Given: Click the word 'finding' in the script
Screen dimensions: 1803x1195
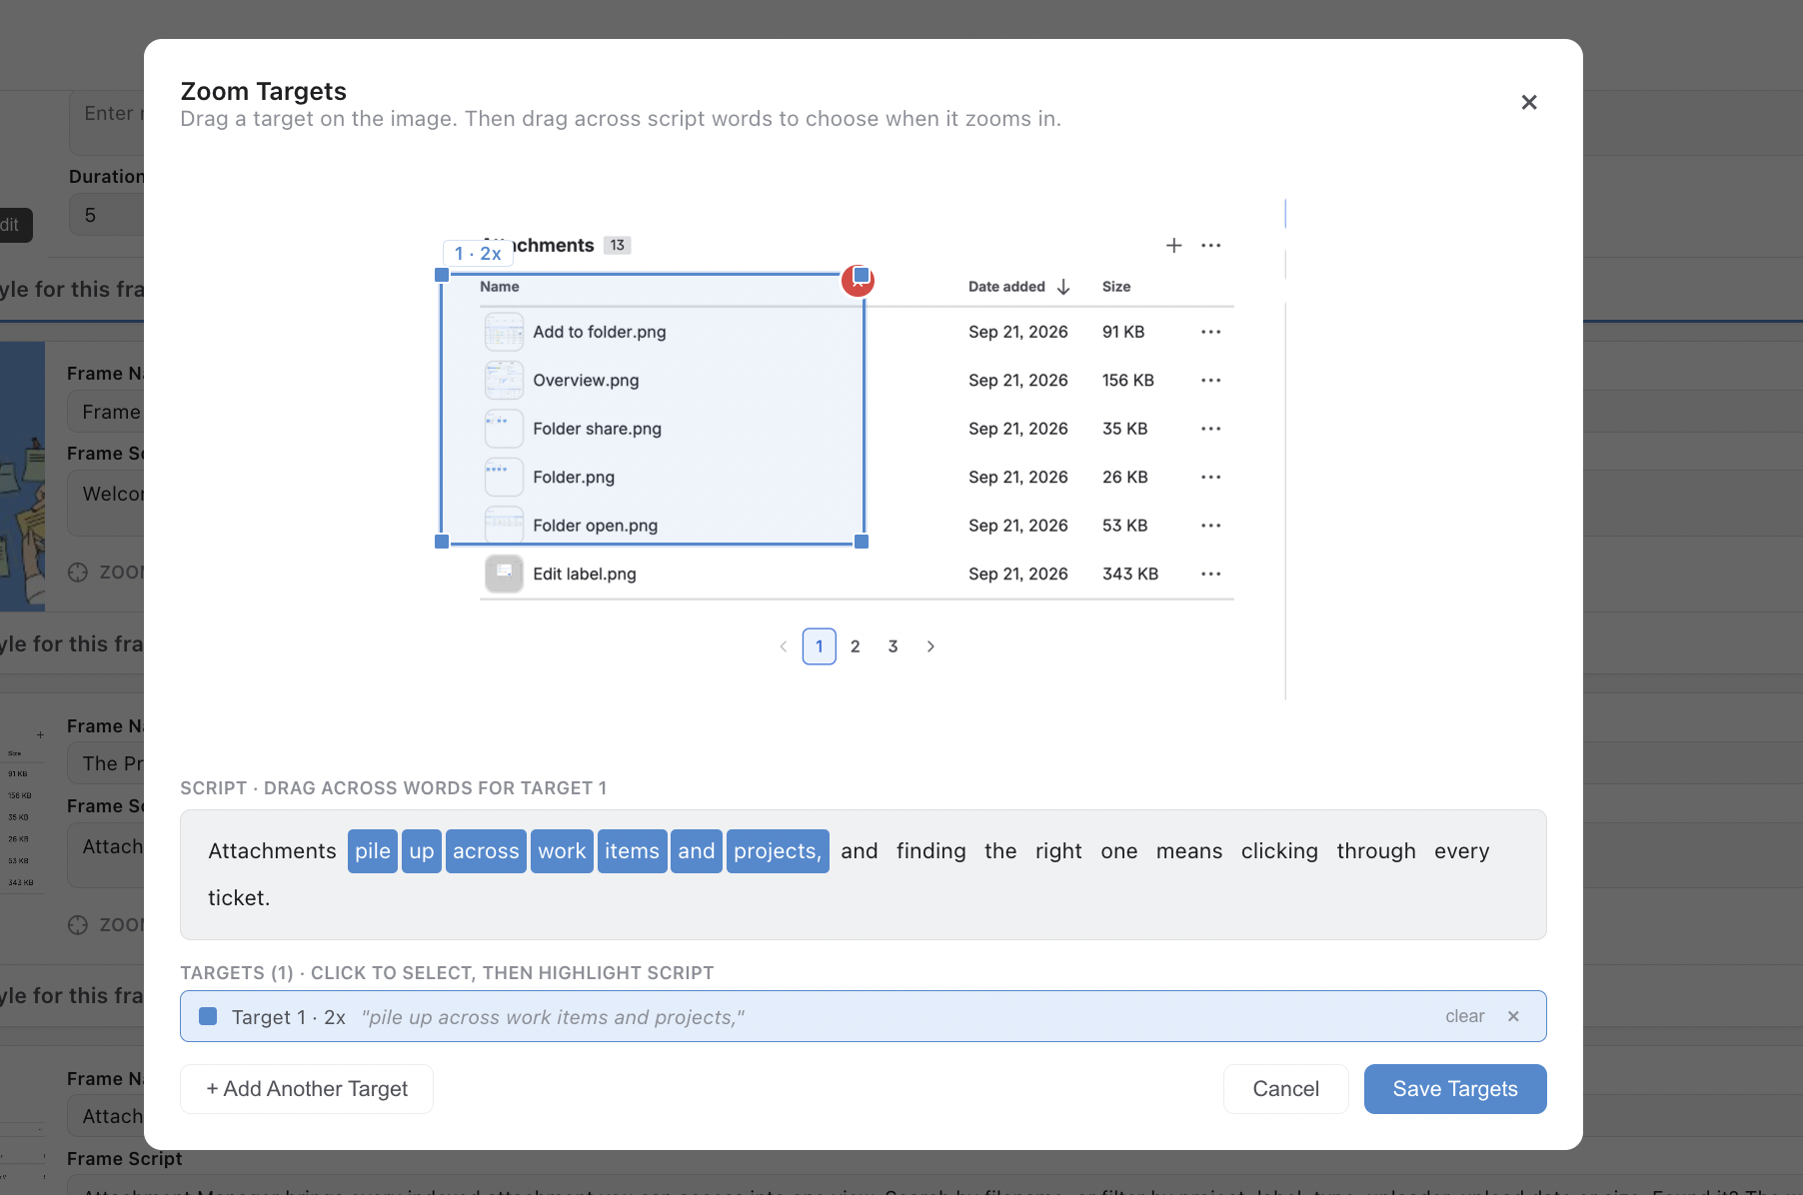Looking at the screenshot, I should click(931, 851).
